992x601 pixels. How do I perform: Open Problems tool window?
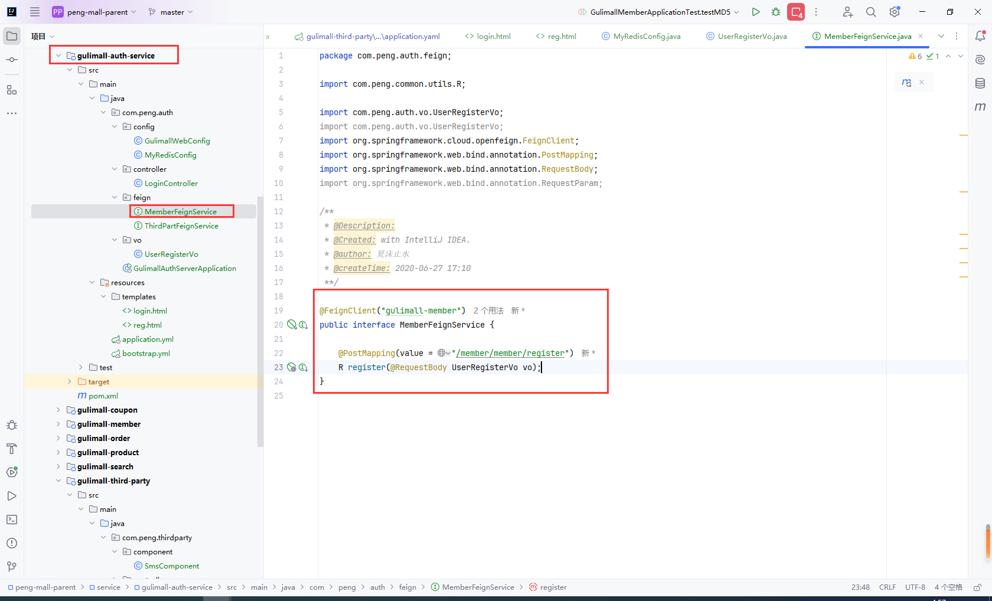pos(12,543)
